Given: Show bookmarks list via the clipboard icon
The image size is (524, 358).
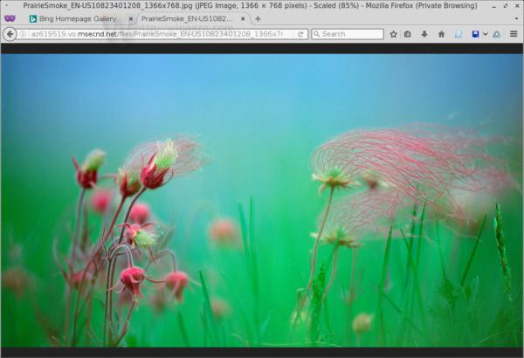Looking at the screenshot, I should [407, 34].
